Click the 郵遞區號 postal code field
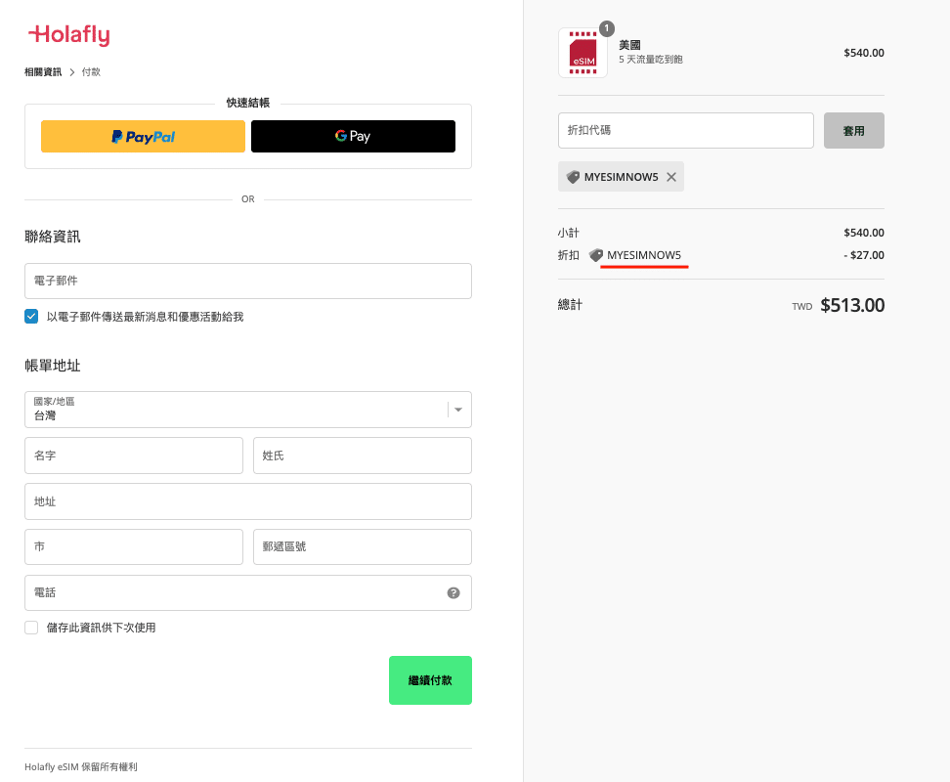The width and height of the screenshot is (950, 782). [362, 547]
